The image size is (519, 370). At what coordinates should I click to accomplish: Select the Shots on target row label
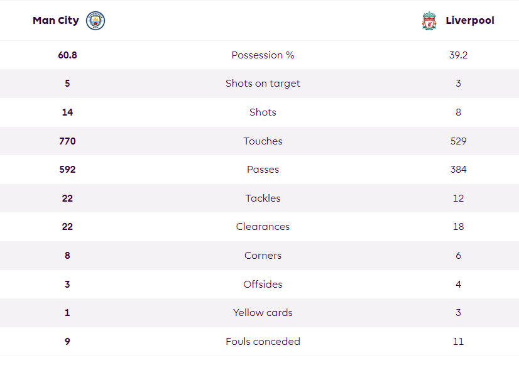pyautogui.click(x=263, y=84)
